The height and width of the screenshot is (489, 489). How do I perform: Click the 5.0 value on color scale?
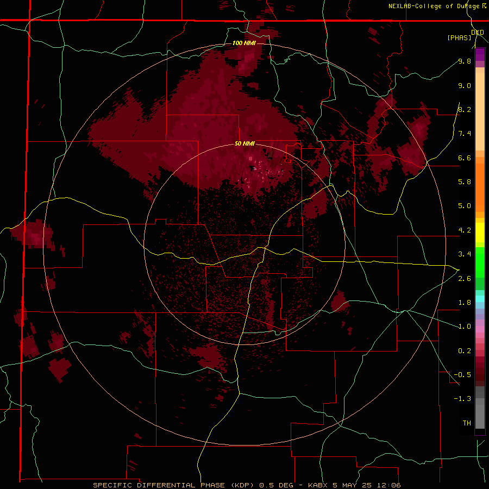pos(465,206)
